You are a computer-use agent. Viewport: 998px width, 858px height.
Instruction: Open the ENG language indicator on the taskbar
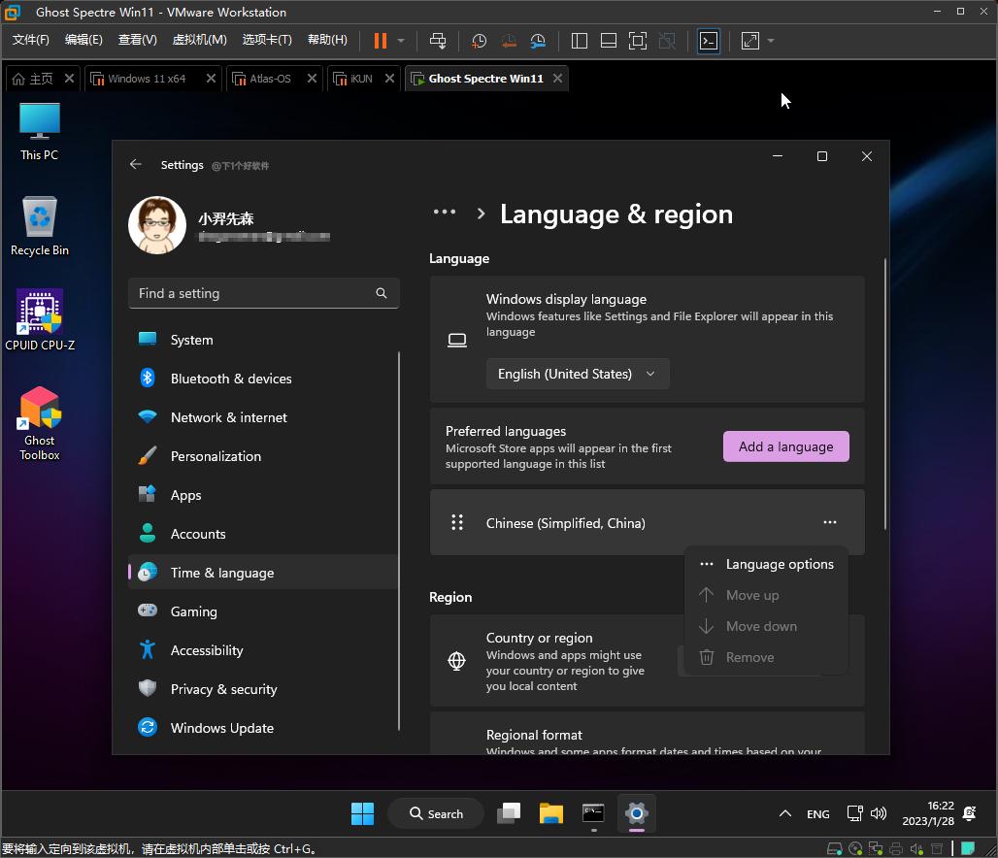[x=817, y=813]
